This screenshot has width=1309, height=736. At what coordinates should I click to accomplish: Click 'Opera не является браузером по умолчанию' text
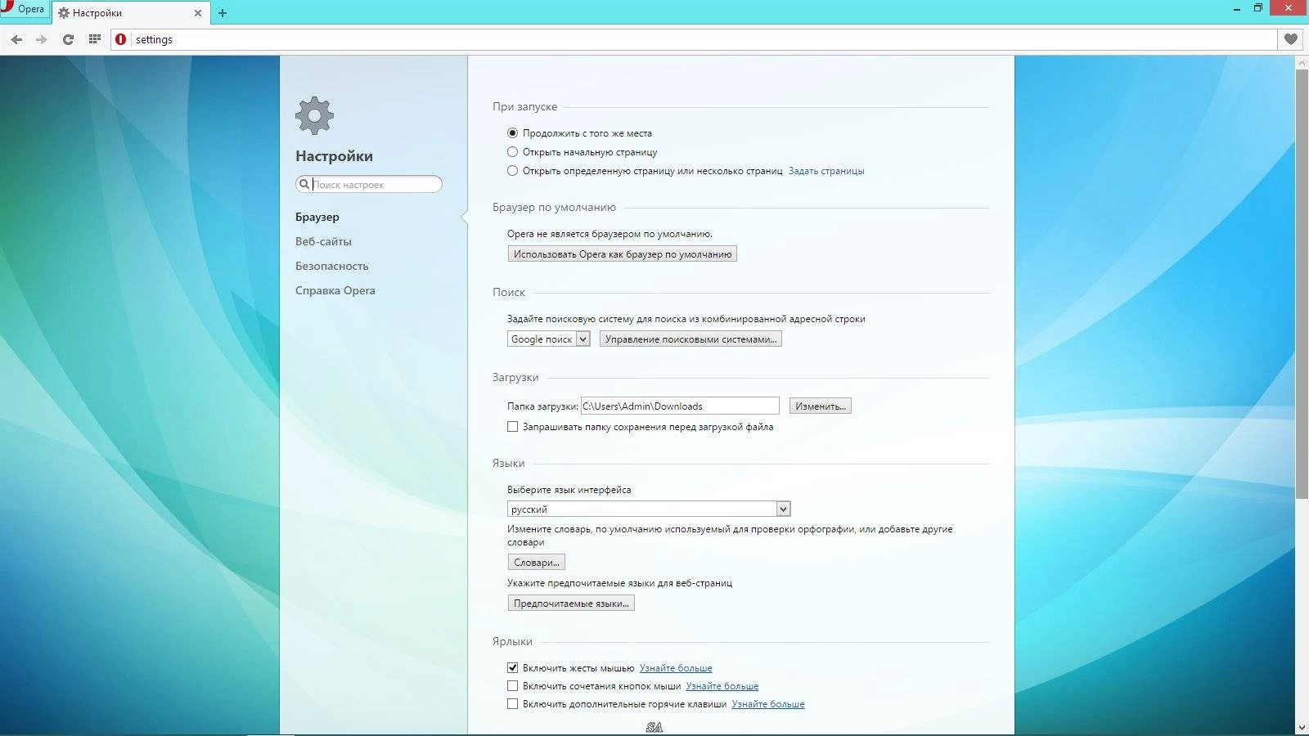(x=610, y=234)
